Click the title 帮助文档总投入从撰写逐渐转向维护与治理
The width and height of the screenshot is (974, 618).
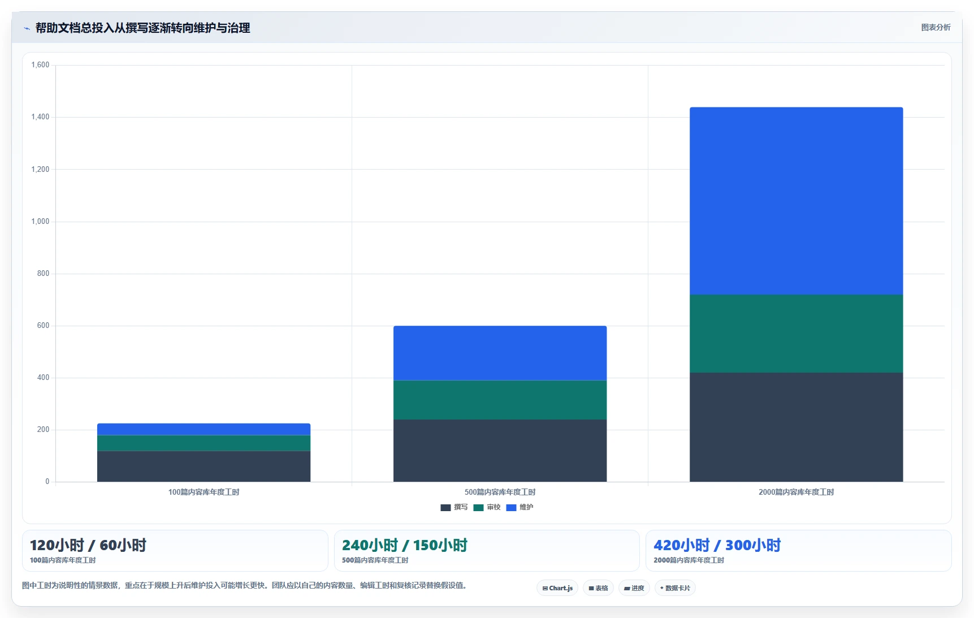pos(142,28)
